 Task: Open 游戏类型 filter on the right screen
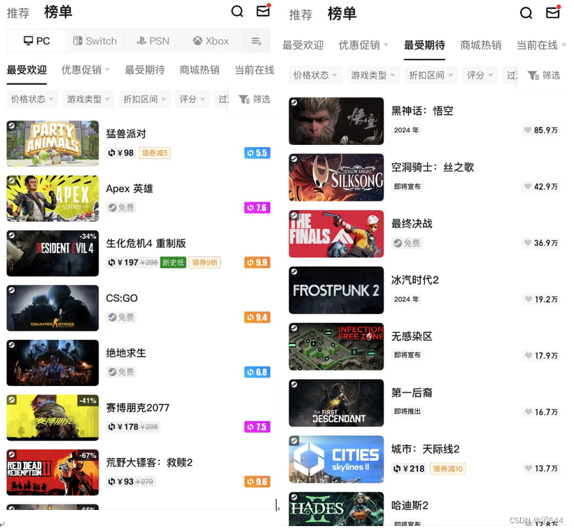tap(372, 76)
